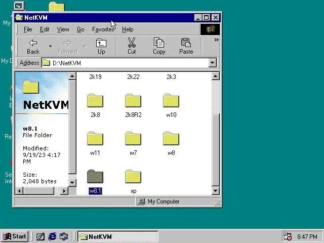Click the info panel scroll right arrow
324x243 pixels.
click(x=64, y=191)
